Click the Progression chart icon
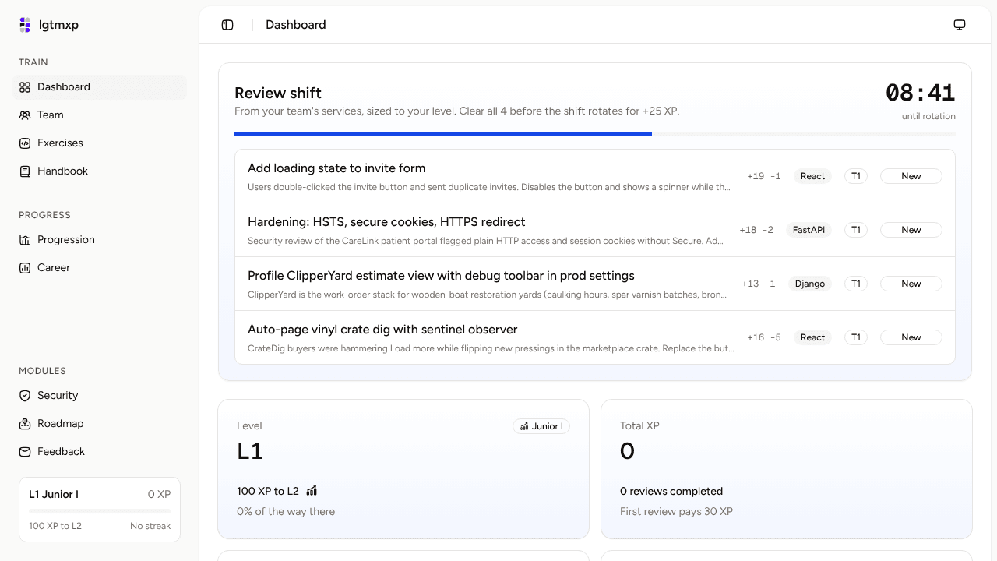 click(x=25, y=240)
